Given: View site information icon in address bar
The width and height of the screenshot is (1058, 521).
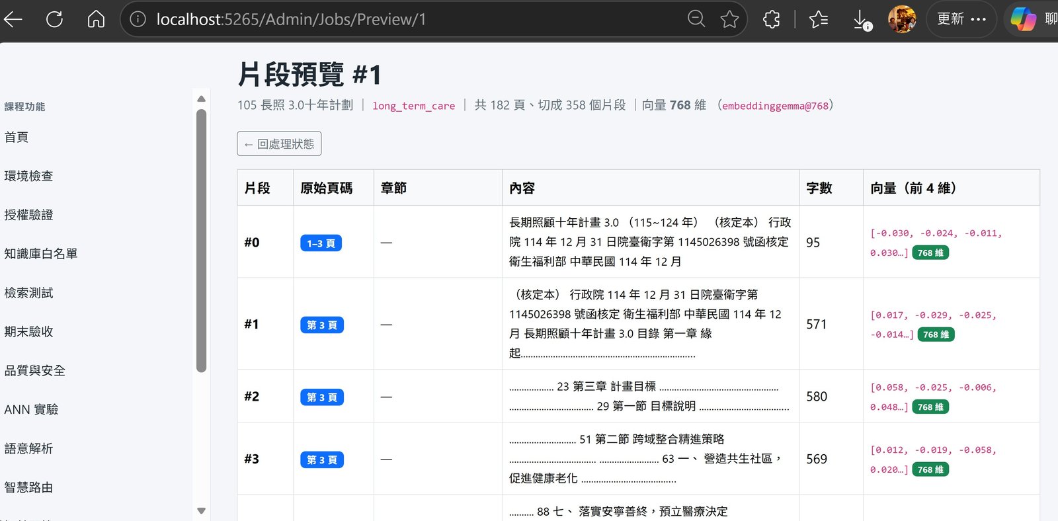Looking at the screenshot, I should point(138,19).
